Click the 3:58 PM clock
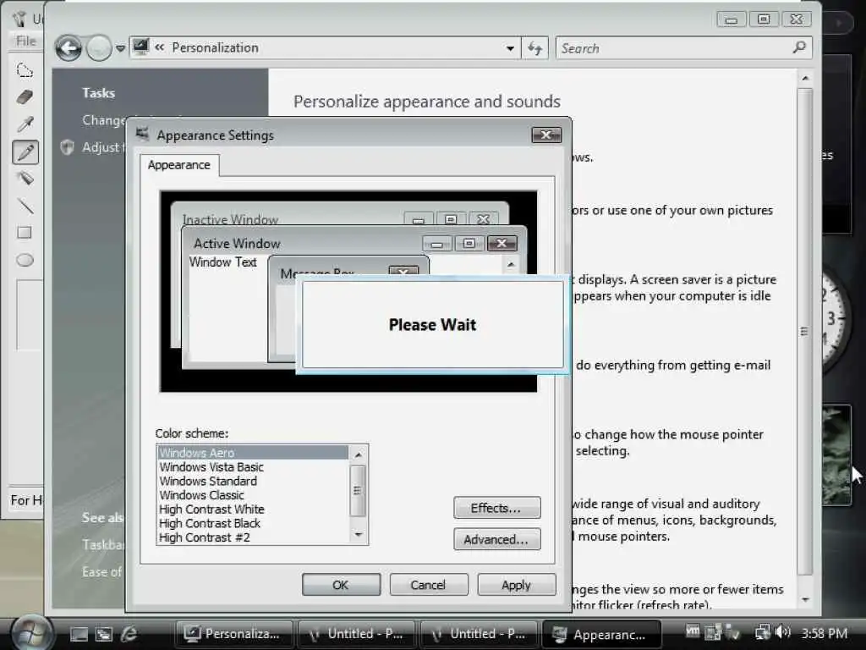The width and height of the screenshot is (866, 650). pyautogui.click(x=825, y=633)
